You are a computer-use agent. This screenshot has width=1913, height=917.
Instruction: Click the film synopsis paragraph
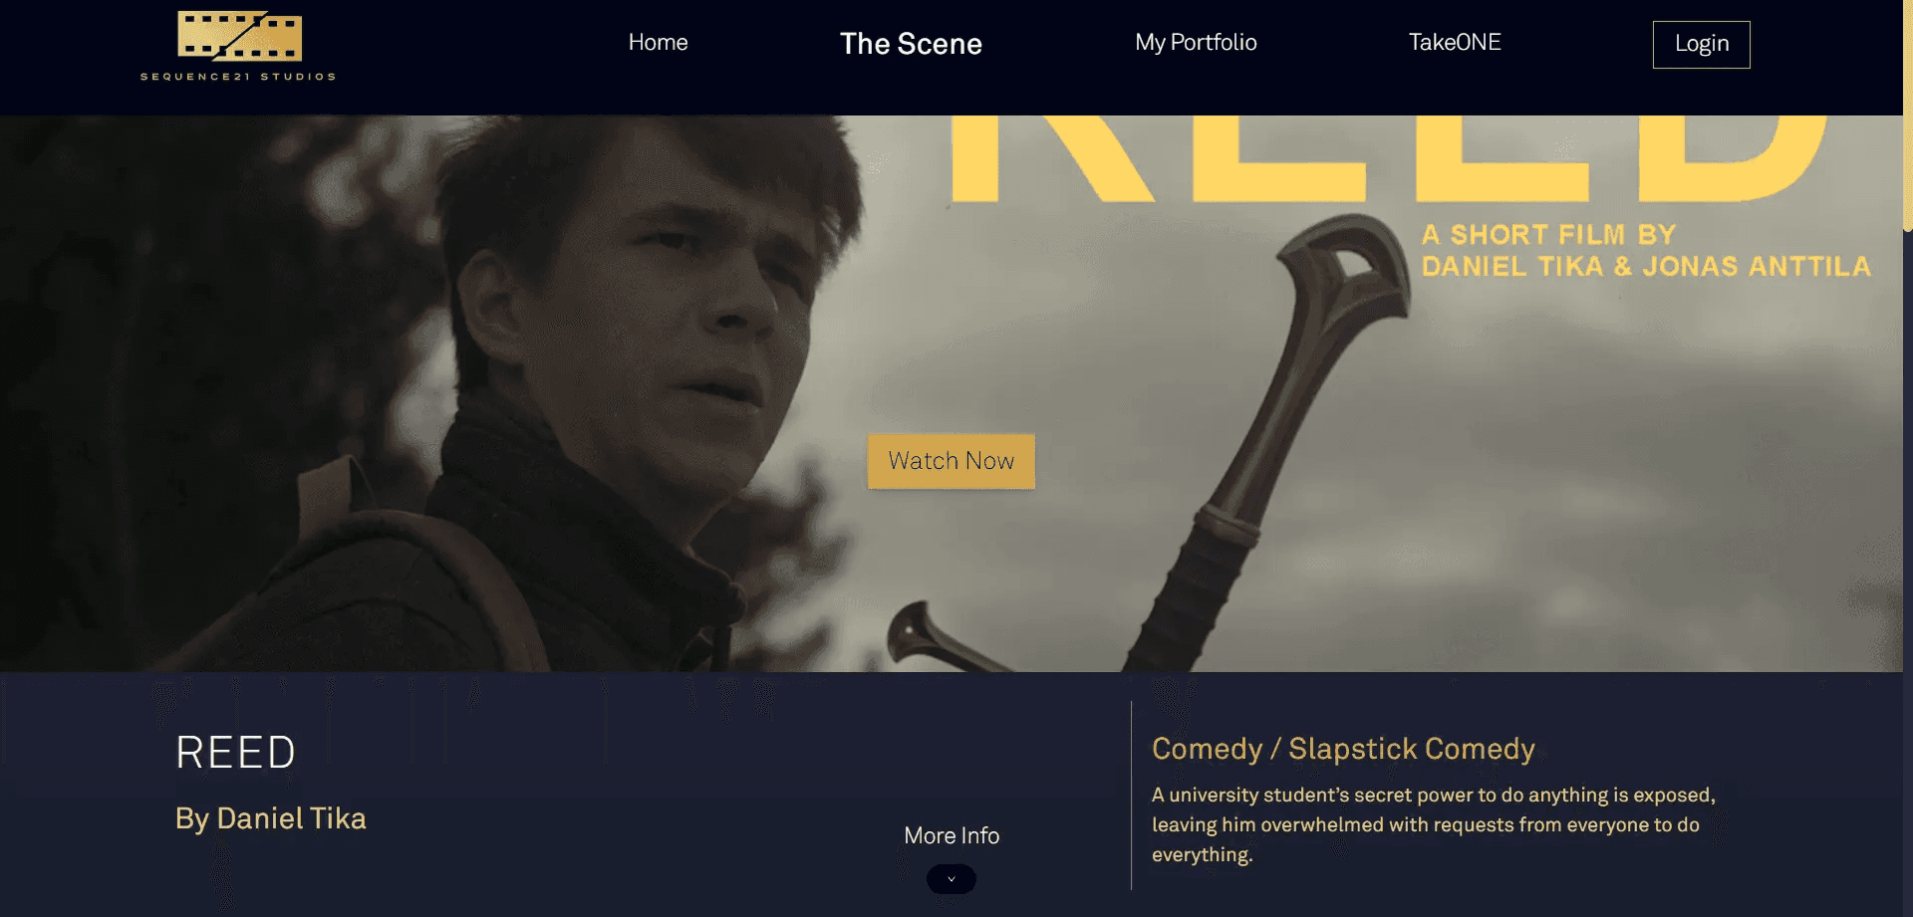pyautogui.click(x=1434, y=824)
